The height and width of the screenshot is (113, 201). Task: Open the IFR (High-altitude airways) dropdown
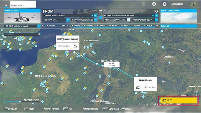pyautogui.click(x=39, y=26)
